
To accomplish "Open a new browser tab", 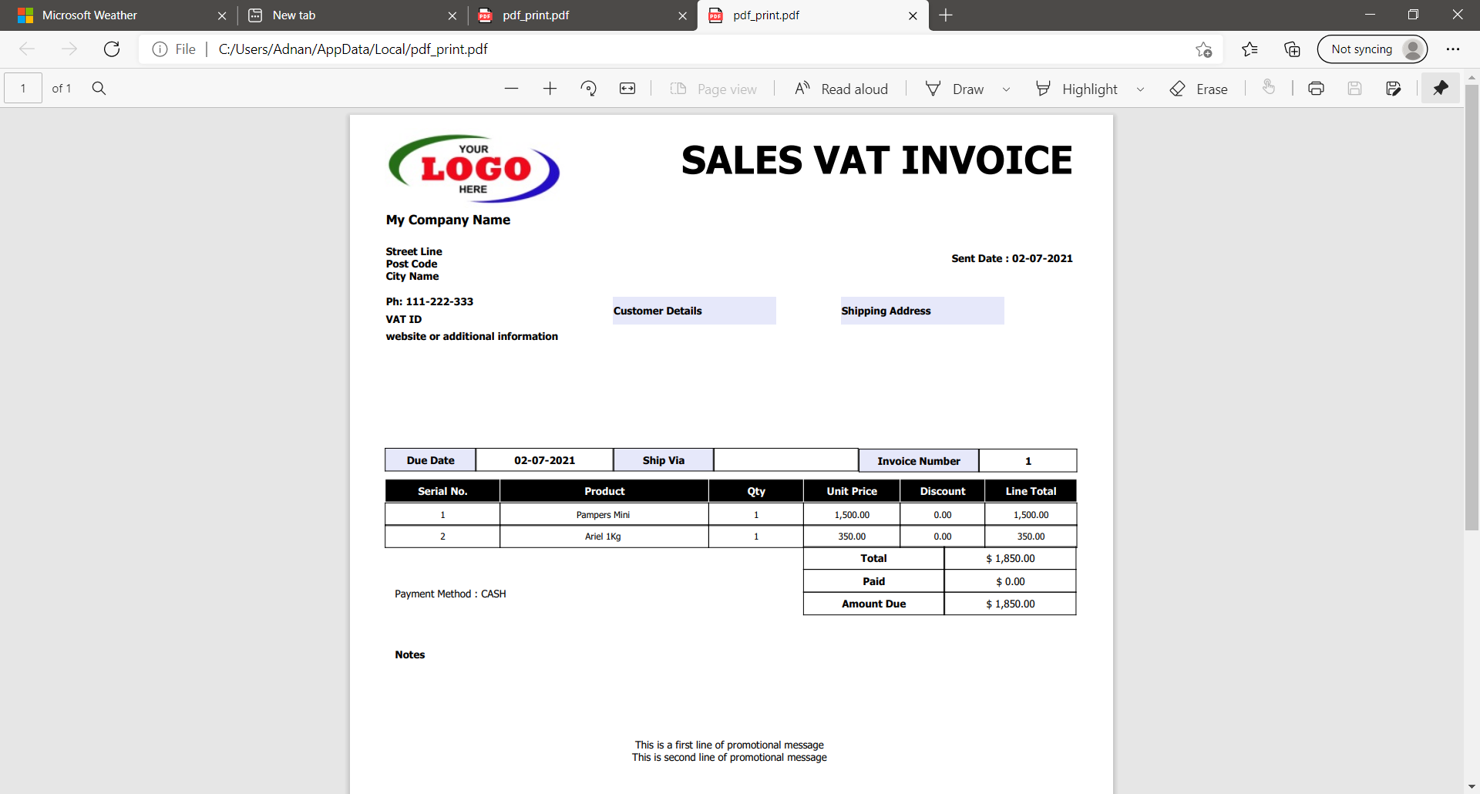I will (946, 15).
